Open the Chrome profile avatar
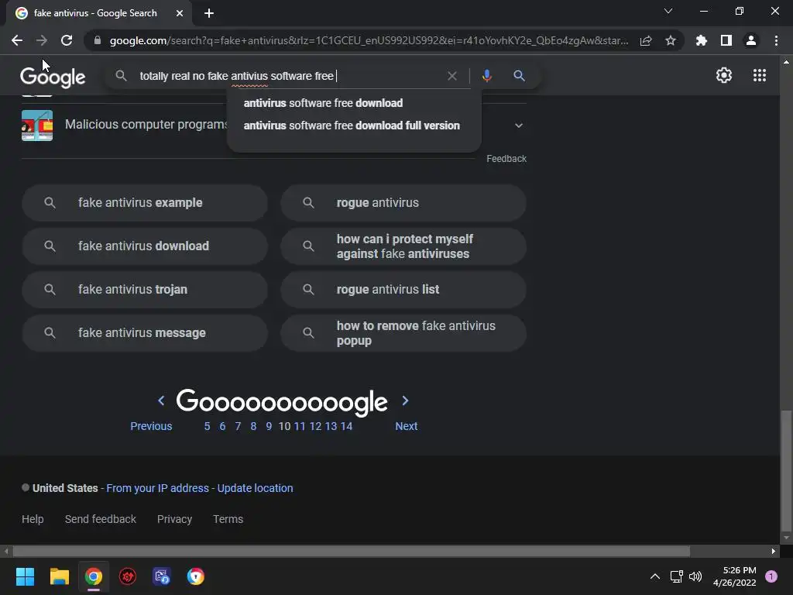Viewport: 793px width, 595px height. click(x=751, y=40)
